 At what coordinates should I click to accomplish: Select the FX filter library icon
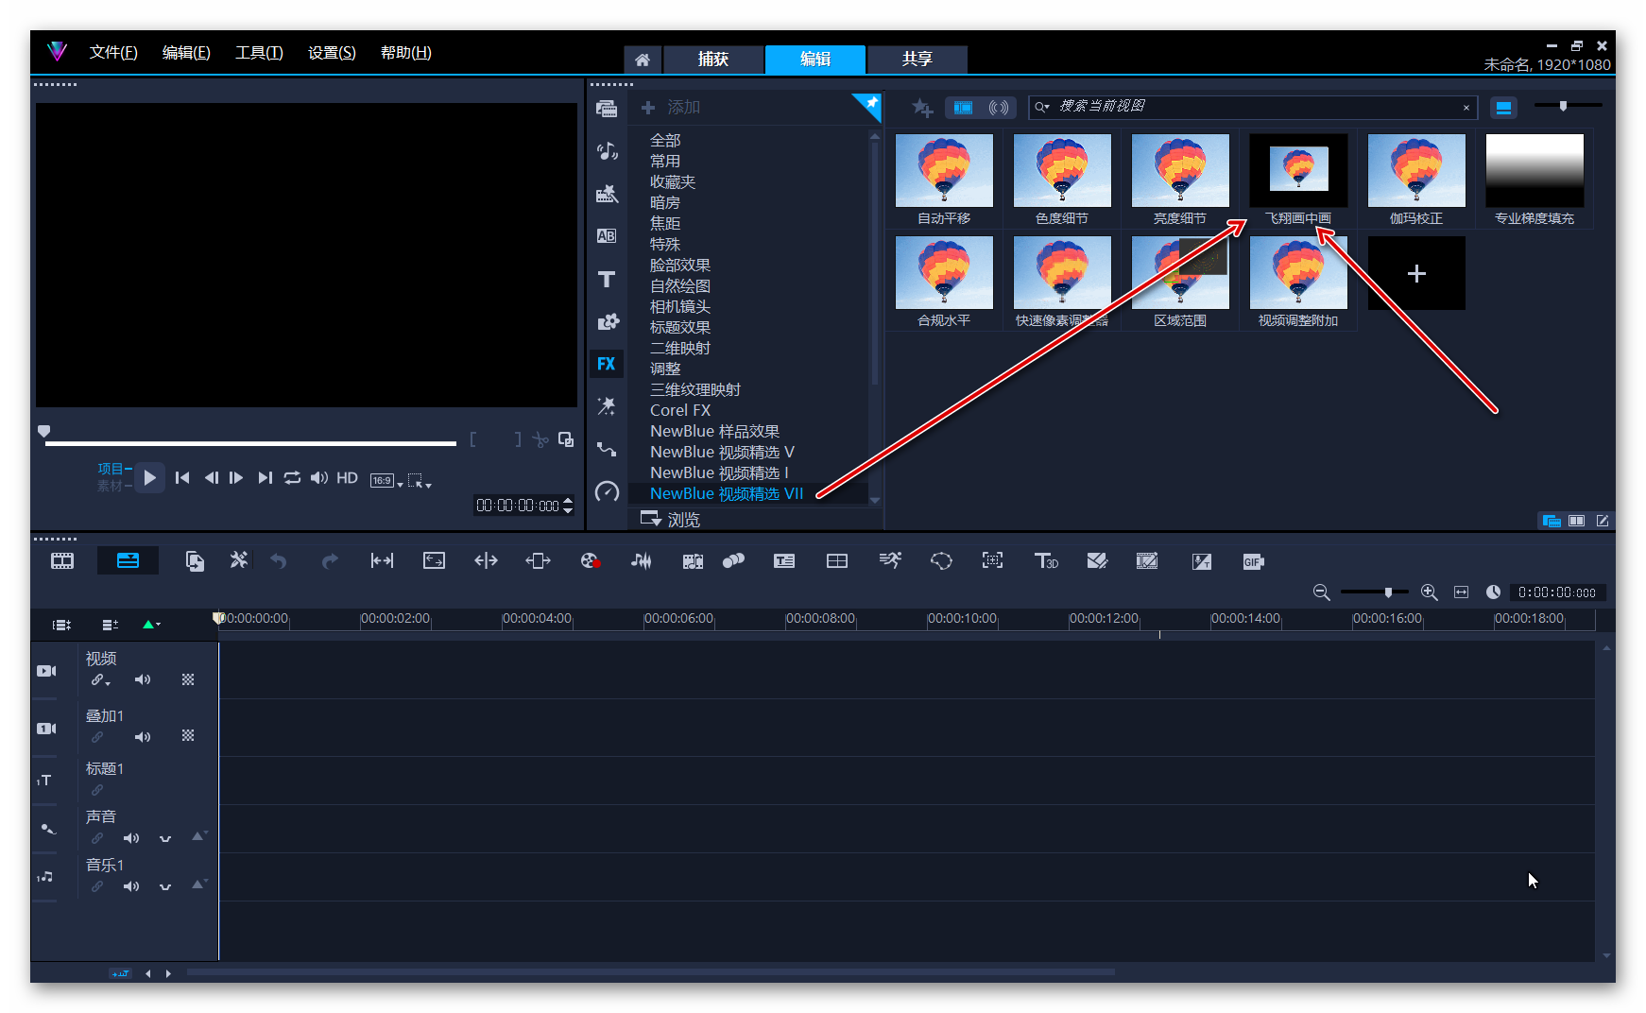607,364
